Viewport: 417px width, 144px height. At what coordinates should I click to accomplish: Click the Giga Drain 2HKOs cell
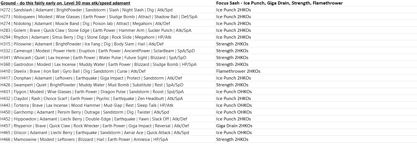coord(234,126)
